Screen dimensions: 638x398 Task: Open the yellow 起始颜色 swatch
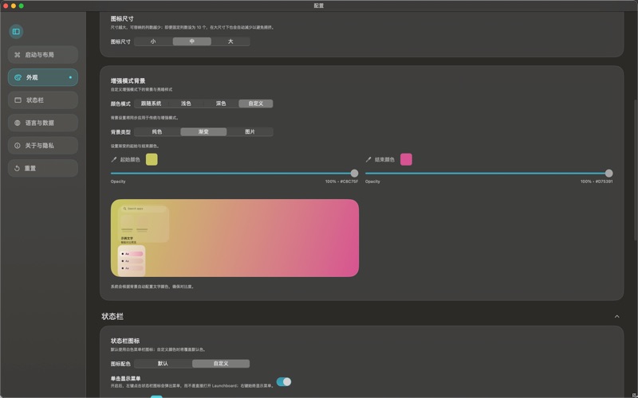point(152,160)
